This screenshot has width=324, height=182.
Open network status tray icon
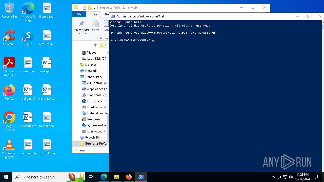coord(285,177)
